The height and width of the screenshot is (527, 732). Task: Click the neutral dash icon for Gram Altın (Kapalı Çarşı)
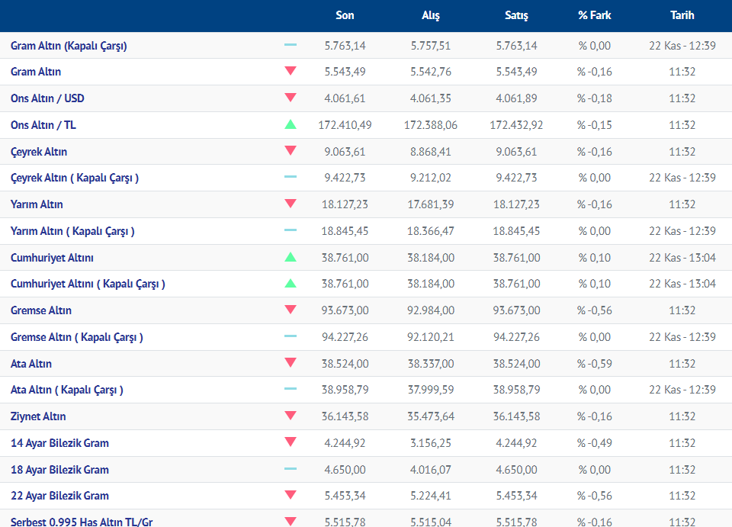click(291, 46)
